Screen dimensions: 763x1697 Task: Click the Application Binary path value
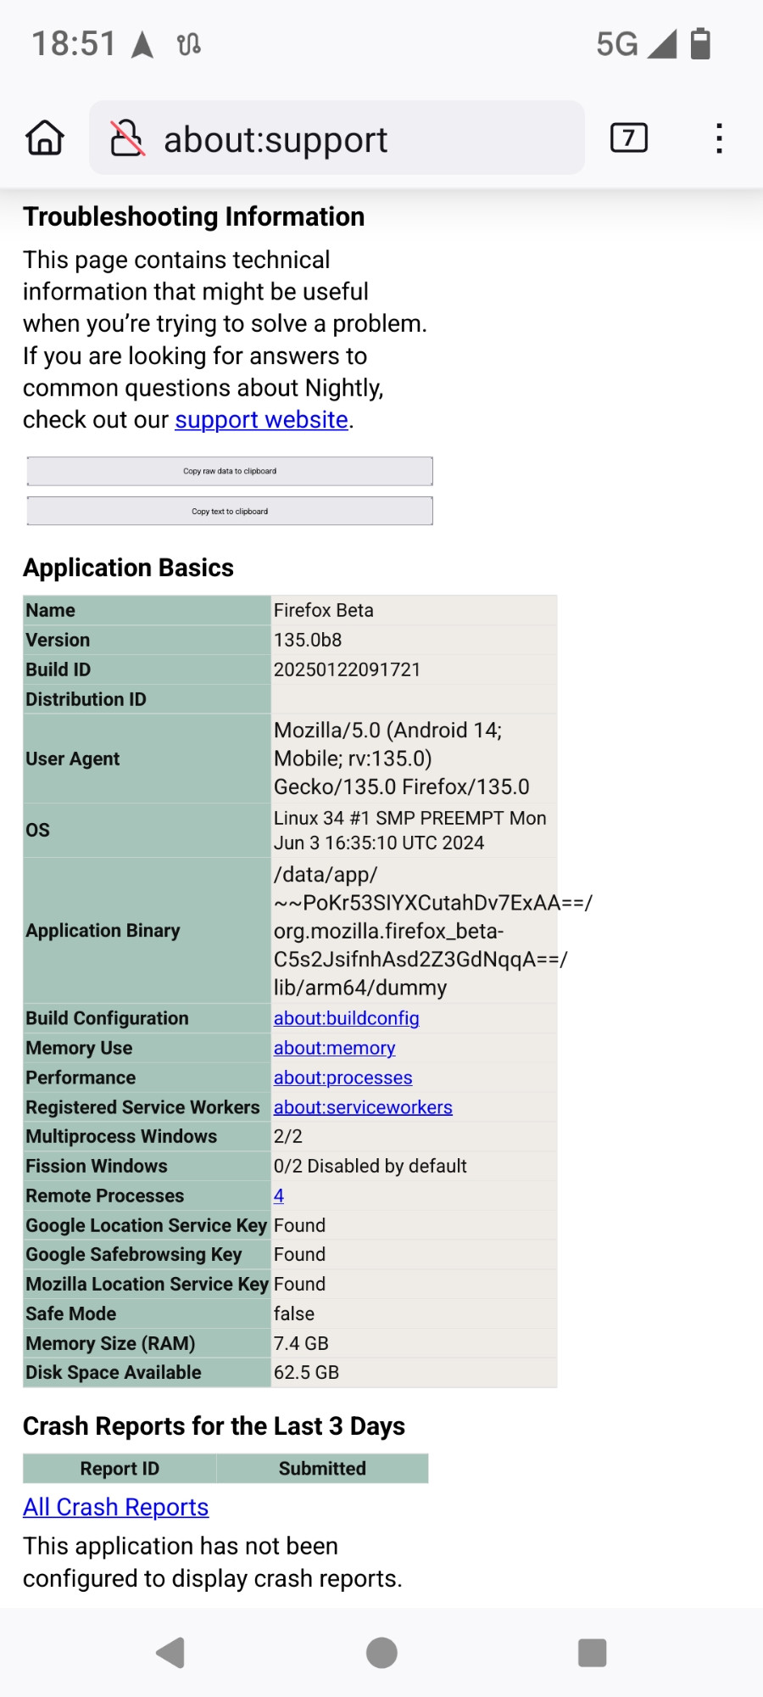coord(432,931)
